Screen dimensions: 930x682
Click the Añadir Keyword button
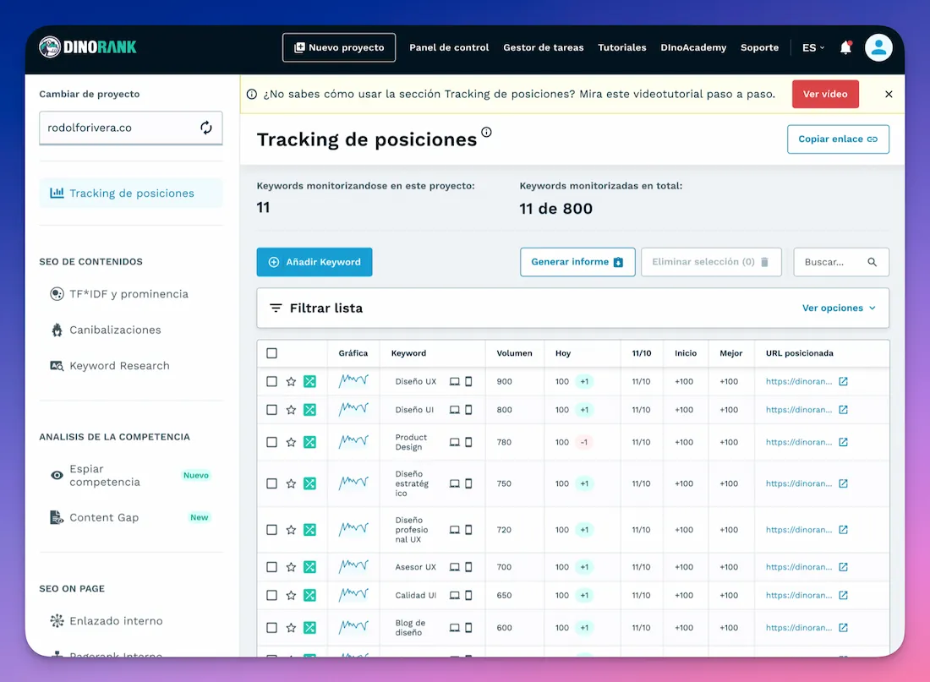tap(314, 262)
